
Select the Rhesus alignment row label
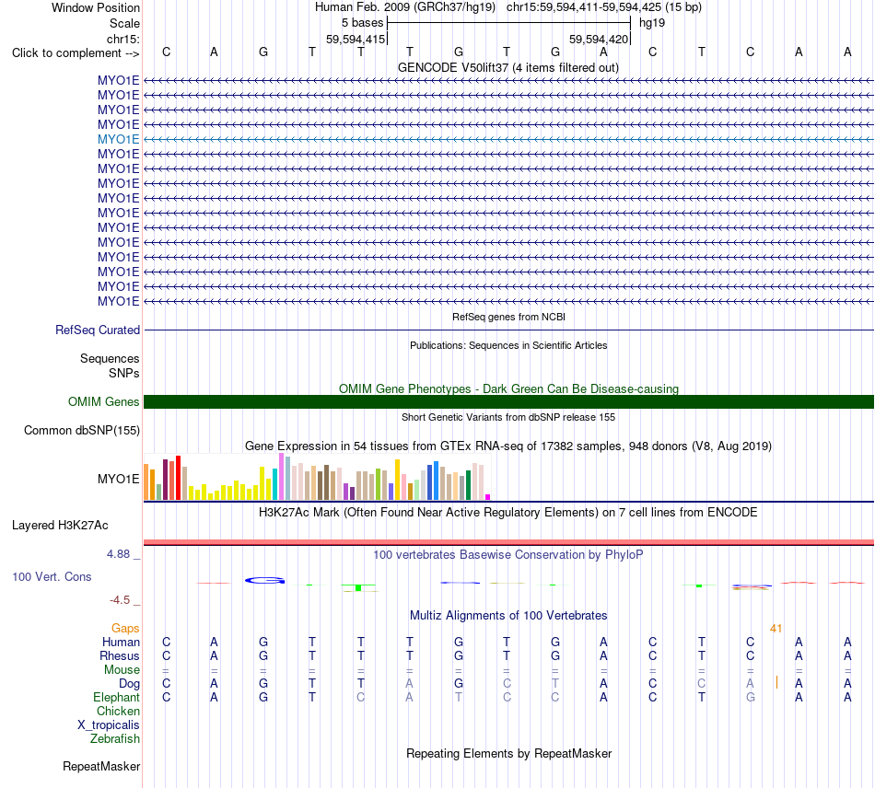(120, 655)
